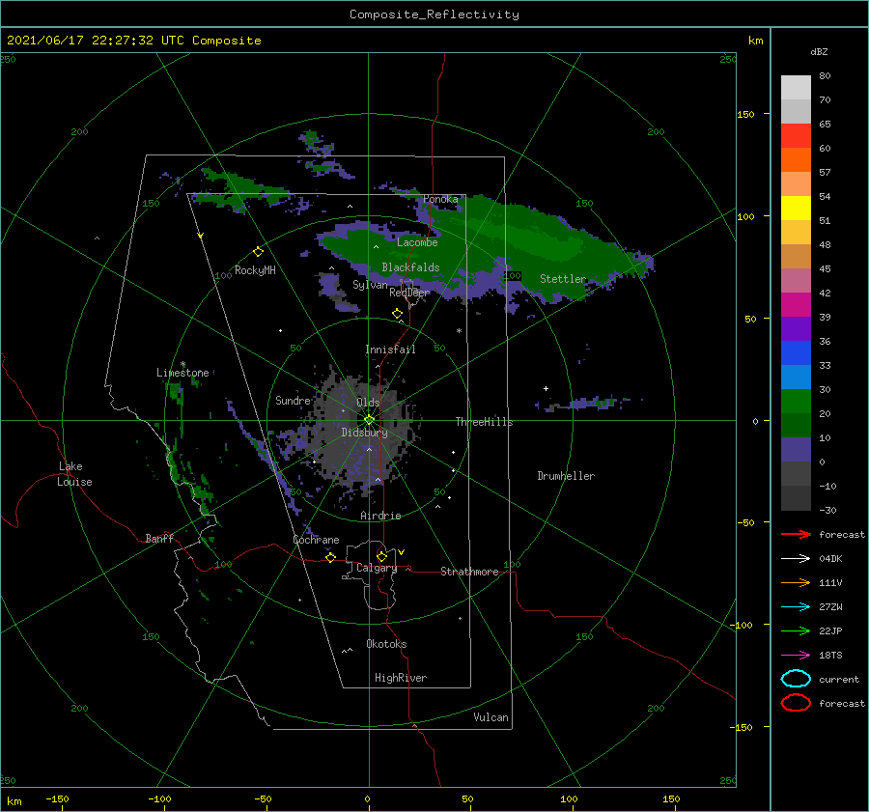Select the cyan 27ZW arrow icon
The width and height of the screenshot is (869, 812).
point(796,607)
